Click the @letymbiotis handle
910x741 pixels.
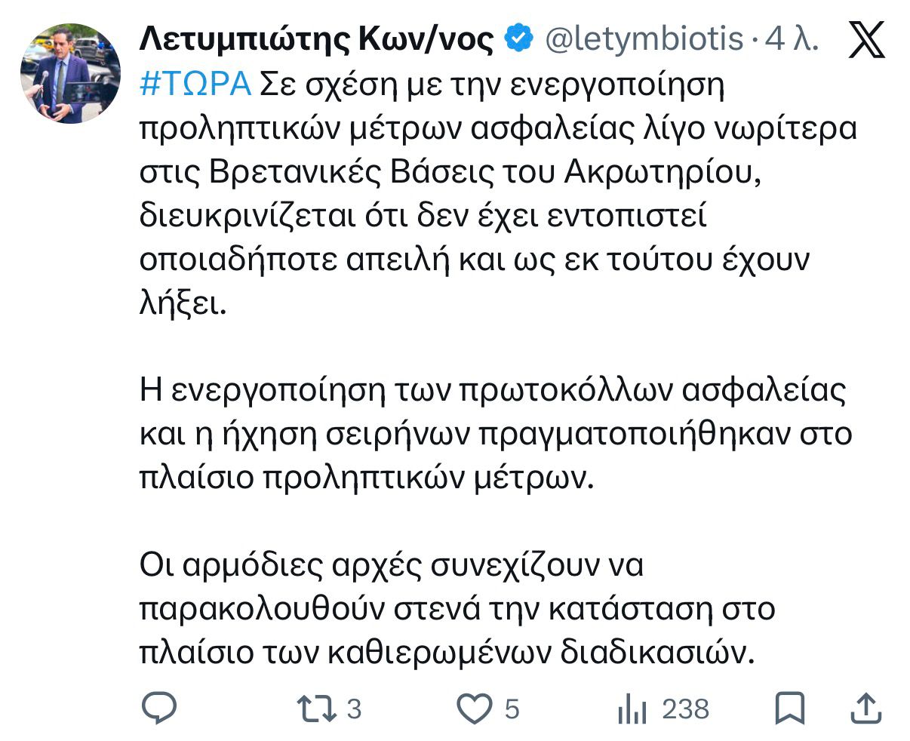[644, 39]
